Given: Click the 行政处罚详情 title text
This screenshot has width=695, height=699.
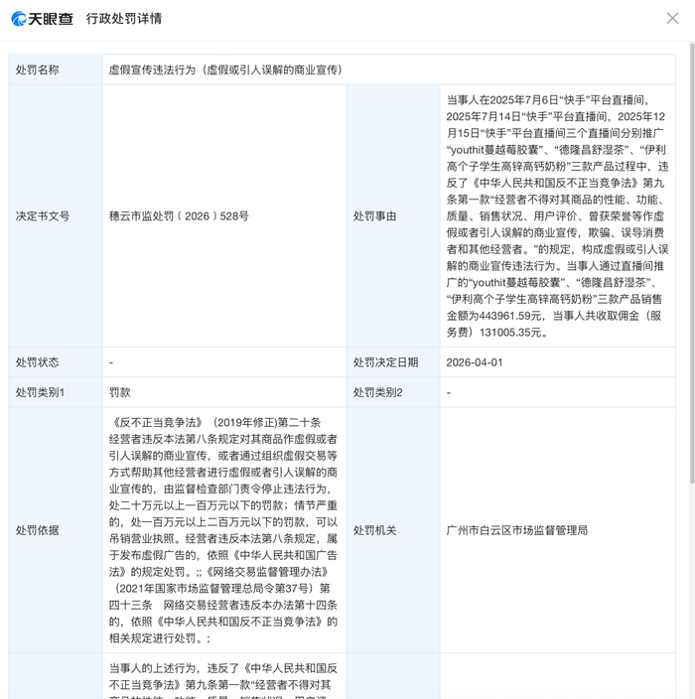Looking at the screenshot, I should 124,19.
